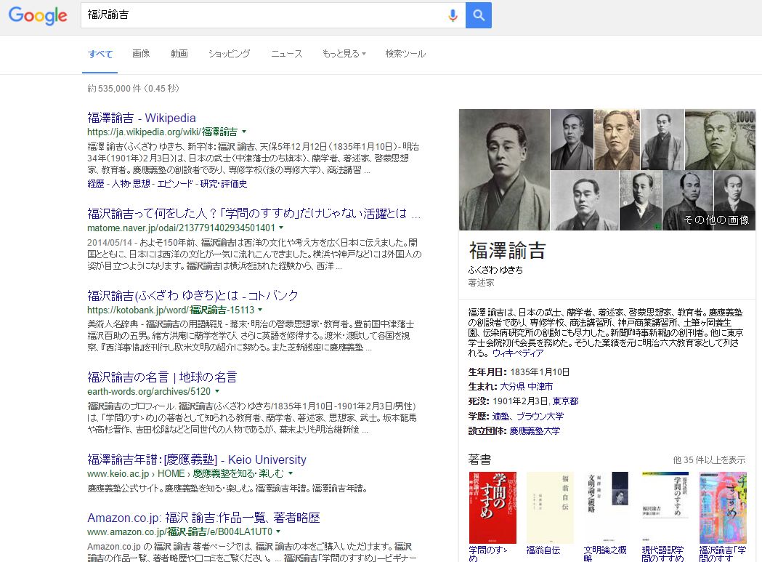Open the red 学問のすすめ book cover
Screen dimensions: 762x562
(493, 507)
